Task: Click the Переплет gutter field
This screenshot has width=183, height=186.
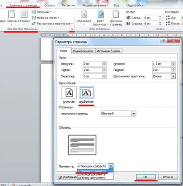Action: 92,76
